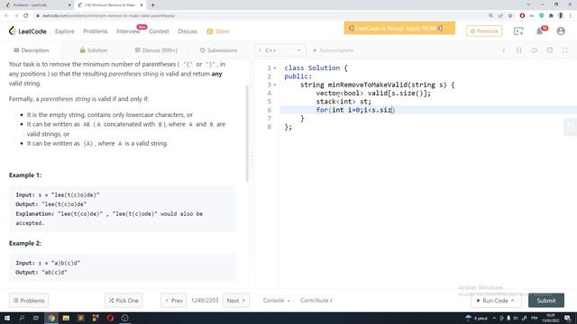Toggle fullscreen editor icon

click(x=565, y=50)
